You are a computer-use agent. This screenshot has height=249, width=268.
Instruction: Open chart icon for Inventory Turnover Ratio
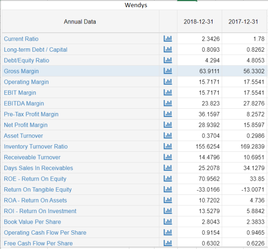click(x=167, y=147)
